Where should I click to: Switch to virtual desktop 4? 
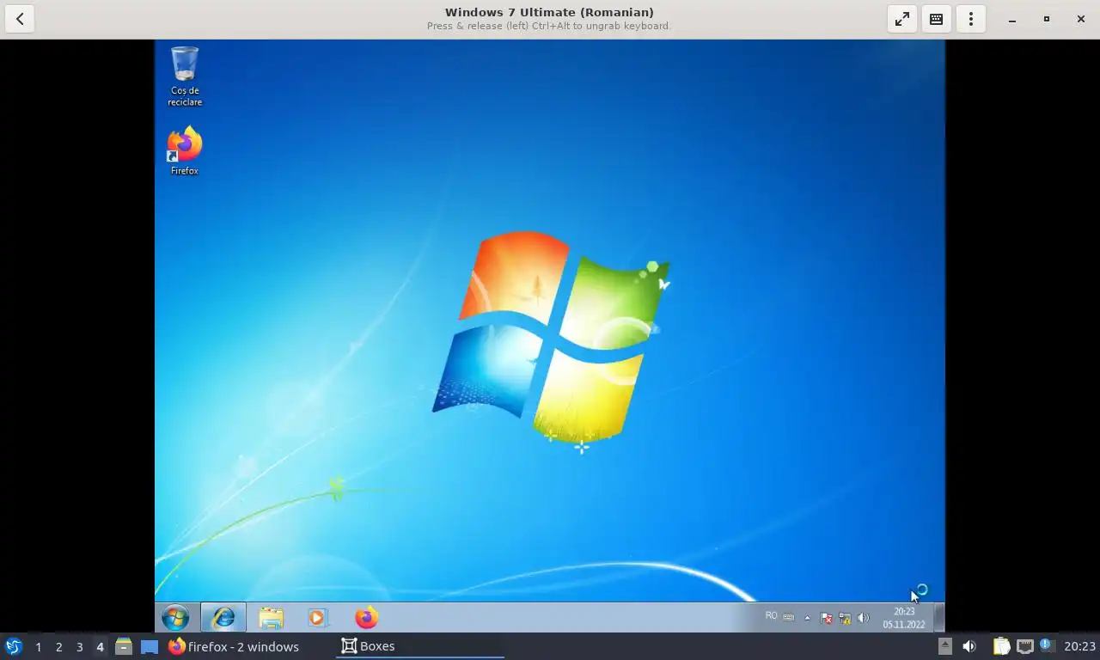tap(100, 646)
